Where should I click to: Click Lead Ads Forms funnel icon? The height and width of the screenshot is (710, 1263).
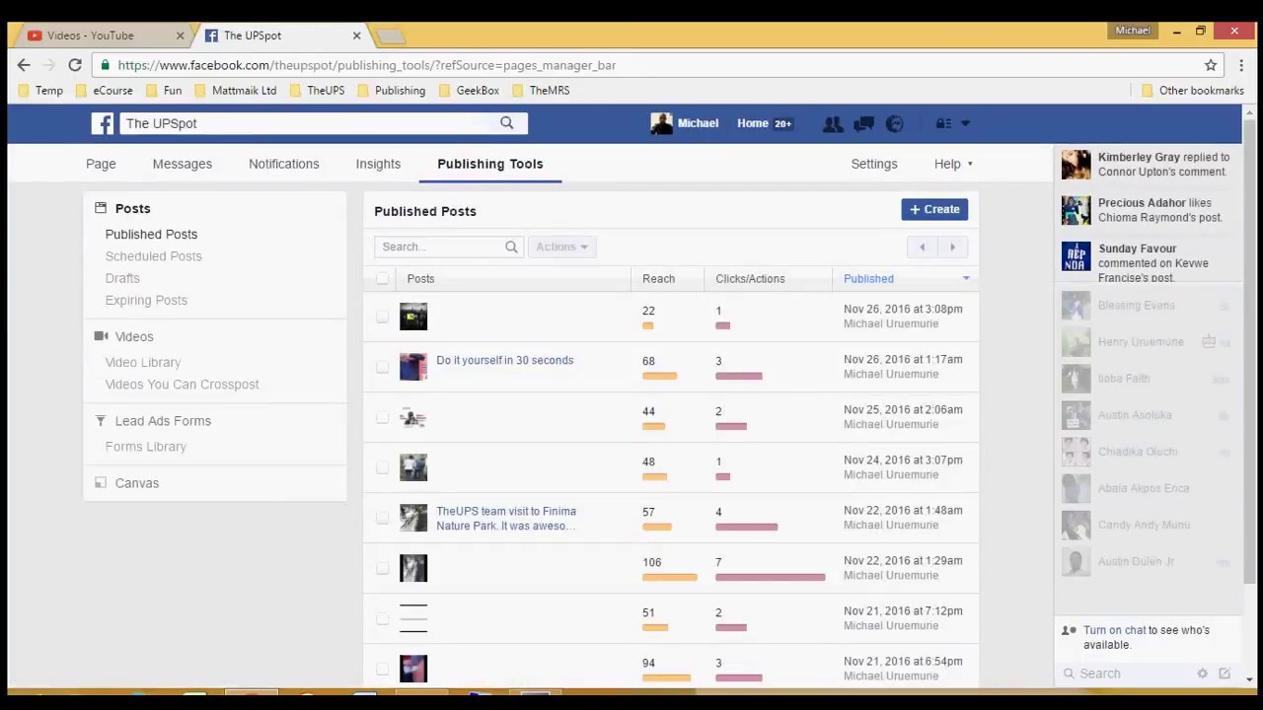coord(101,421)
